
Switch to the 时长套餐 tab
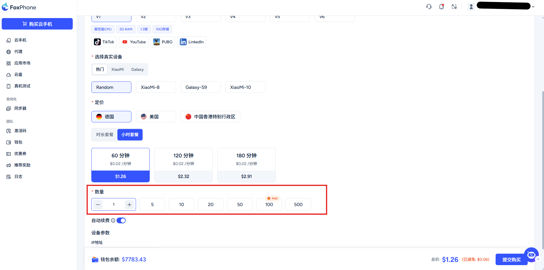click(x=105, y=135)
